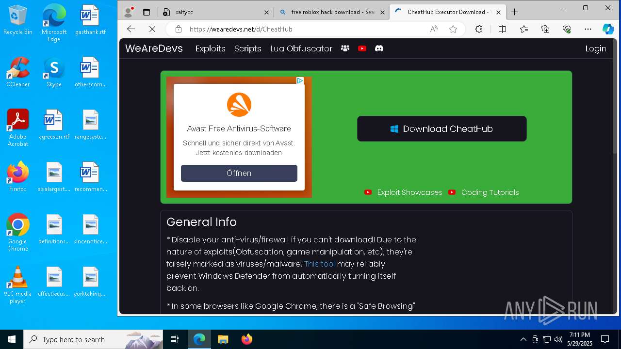Open File Explorer from taskbar
Image resolution: width=621 pixels, height=349 pixels.
coord(223,339)
